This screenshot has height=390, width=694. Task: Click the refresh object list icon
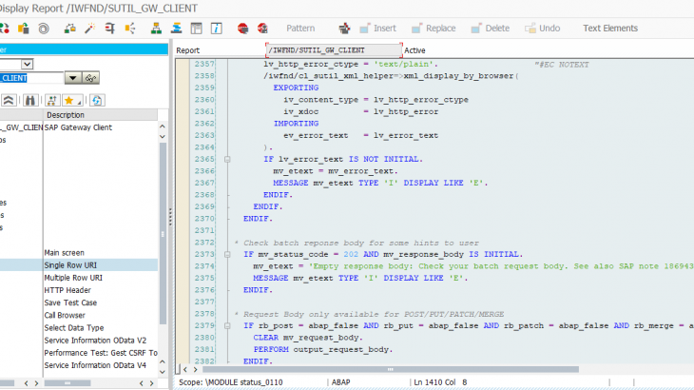point(96,101)
